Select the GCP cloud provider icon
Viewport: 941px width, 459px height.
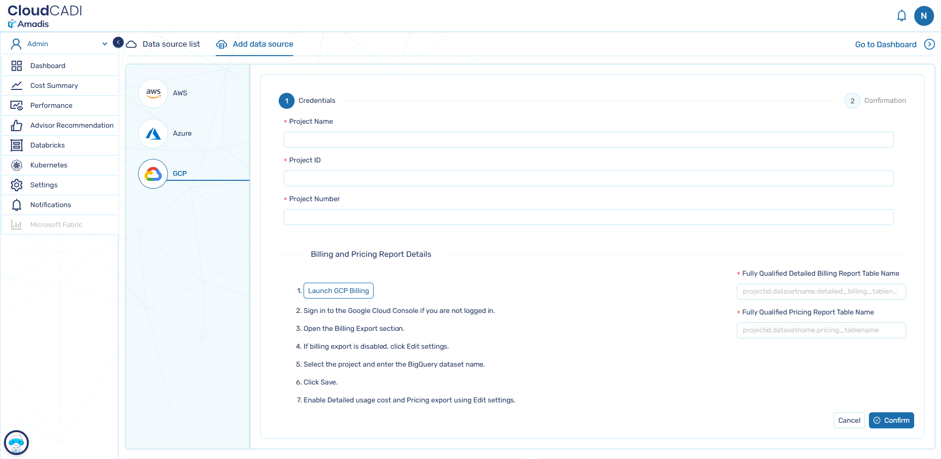coord(154,173)
